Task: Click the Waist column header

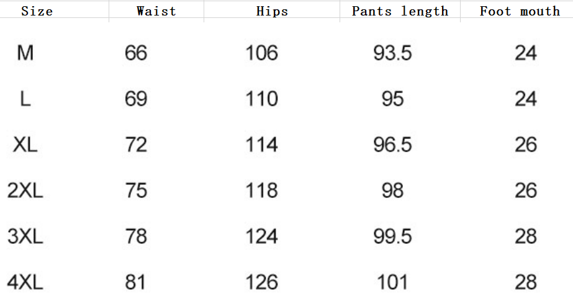Action: click(156, 11)
